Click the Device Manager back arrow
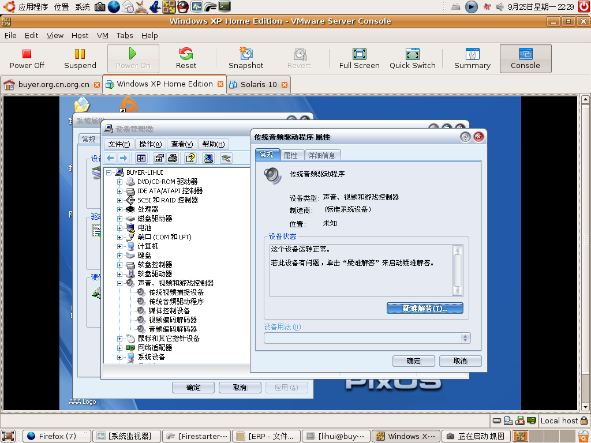The image size is (591, 443). click(x=110, y=158)
